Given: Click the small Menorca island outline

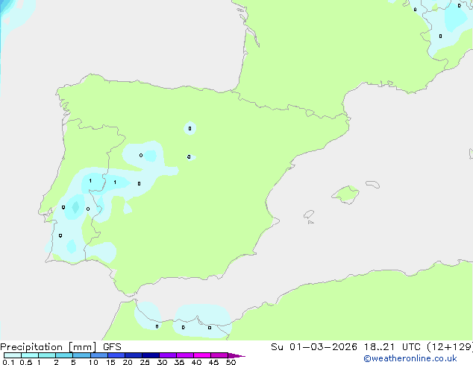Looking at the screenshot, I should tap(372, 183).
